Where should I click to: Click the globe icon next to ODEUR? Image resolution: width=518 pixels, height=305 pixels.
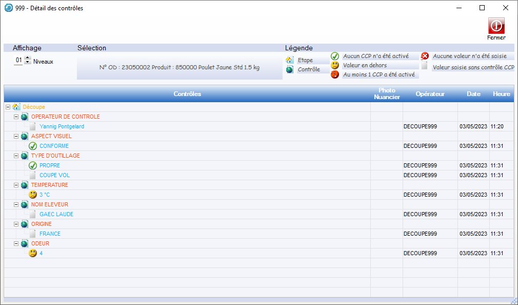tap(24, 243)
